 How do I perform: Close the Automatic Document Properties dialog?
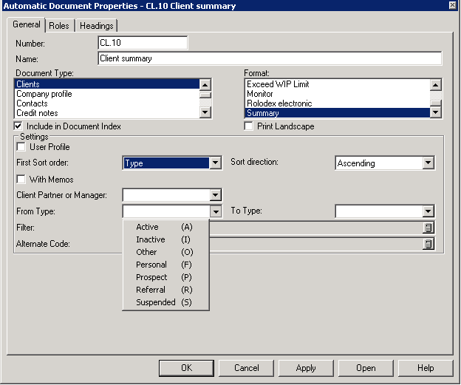tap(451, 6)
